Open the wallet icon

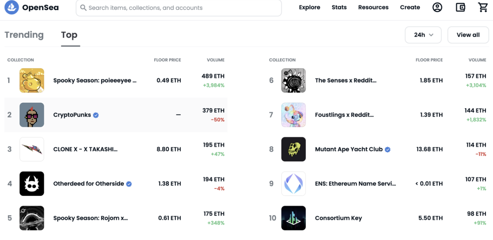tap(461, 7)
